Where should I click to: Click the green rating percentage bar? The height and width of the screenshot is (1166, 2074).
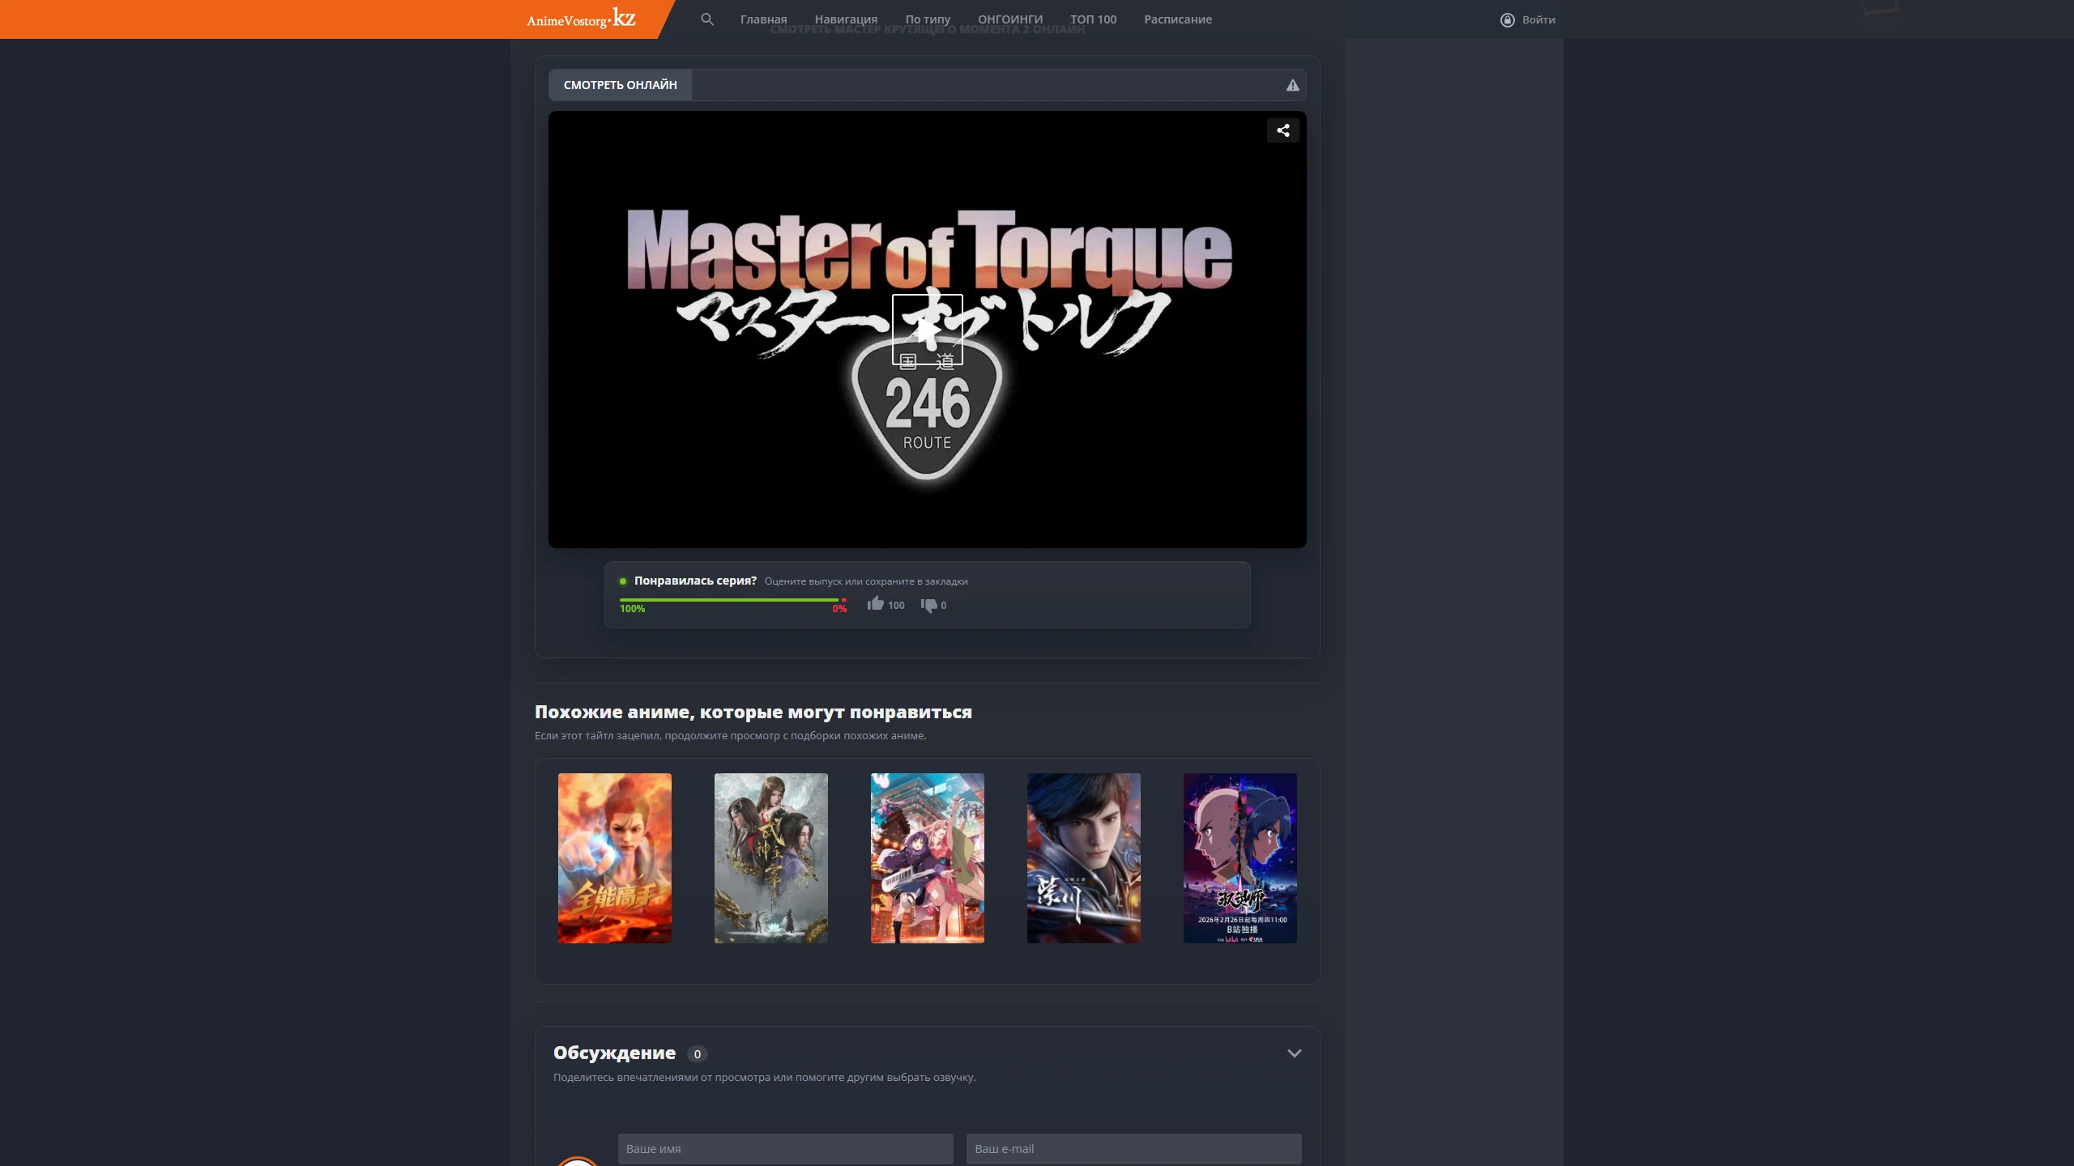tap(728, 600)
